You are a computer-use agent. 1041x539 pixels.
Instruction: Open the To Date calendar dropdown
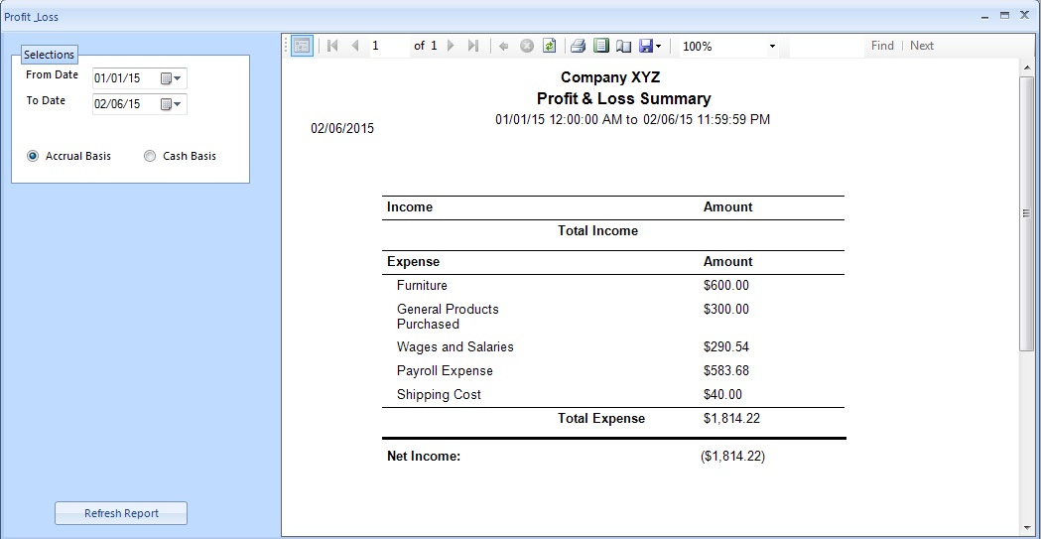coord(171,104)
